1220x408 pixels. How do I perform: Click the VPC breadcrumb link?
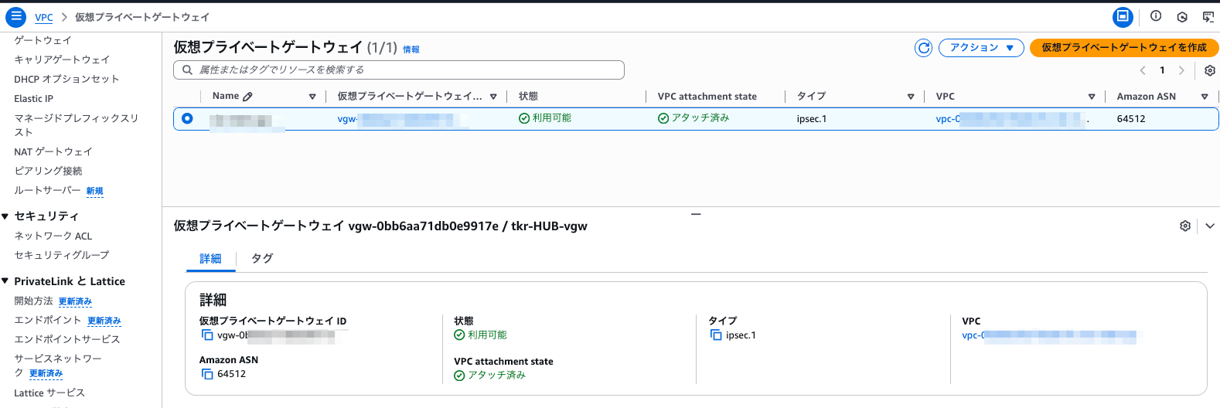click(x=44, y=17)
